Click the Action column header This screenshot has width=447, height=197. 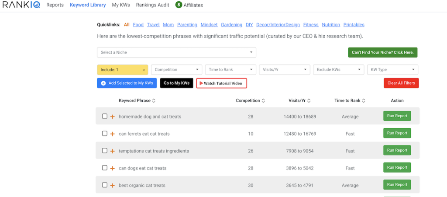tap(397, 101)
